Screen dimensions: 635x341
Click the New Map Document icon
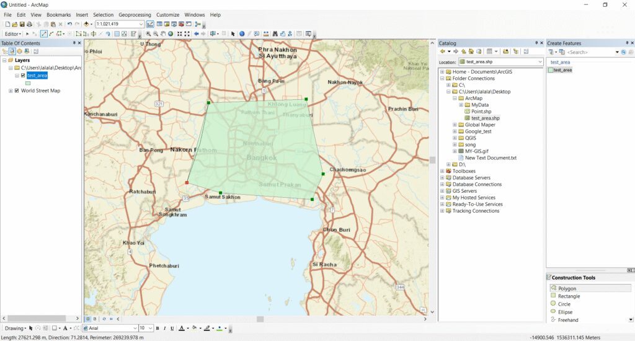(7, 24)
